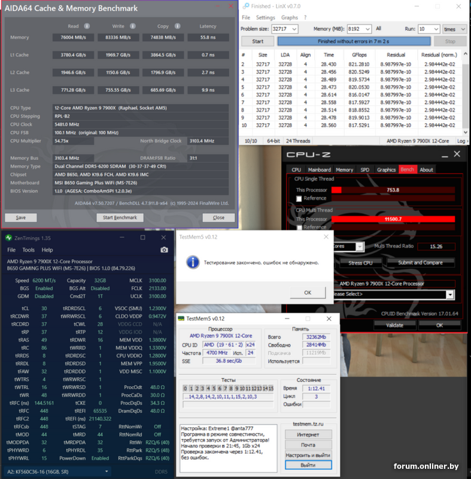Open the File menu in ZenTimings
Screen dimensions: 471x479
pyautogui.click(x=11, y=250)
